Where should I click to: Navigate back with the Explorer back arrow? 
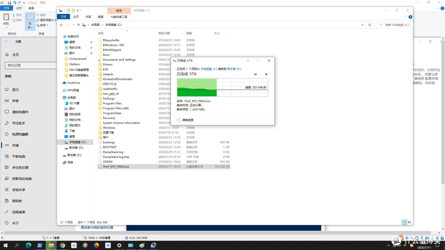pos(61,25)
